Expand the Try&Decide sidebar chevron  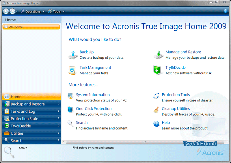point(59,125)
